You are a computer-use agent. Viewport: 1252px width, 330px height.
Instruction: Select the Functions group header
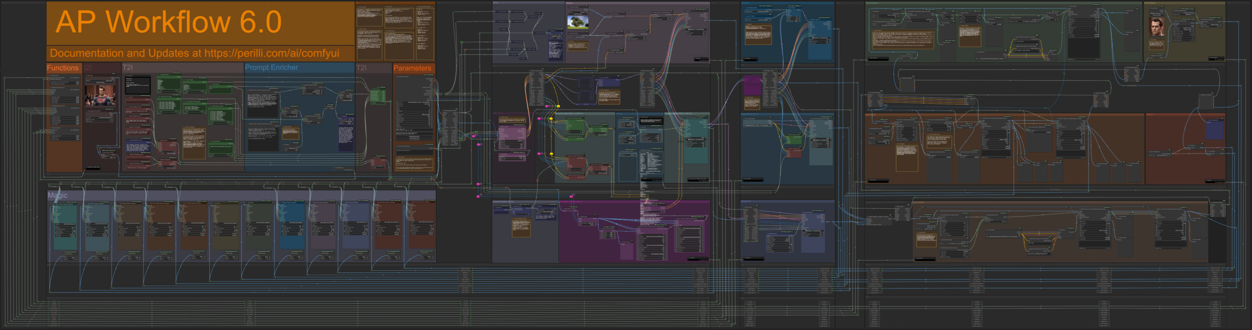click(63, 68)
